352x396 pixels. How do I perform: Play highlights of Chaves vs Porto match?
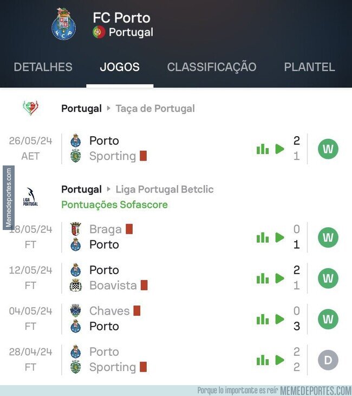279,319
